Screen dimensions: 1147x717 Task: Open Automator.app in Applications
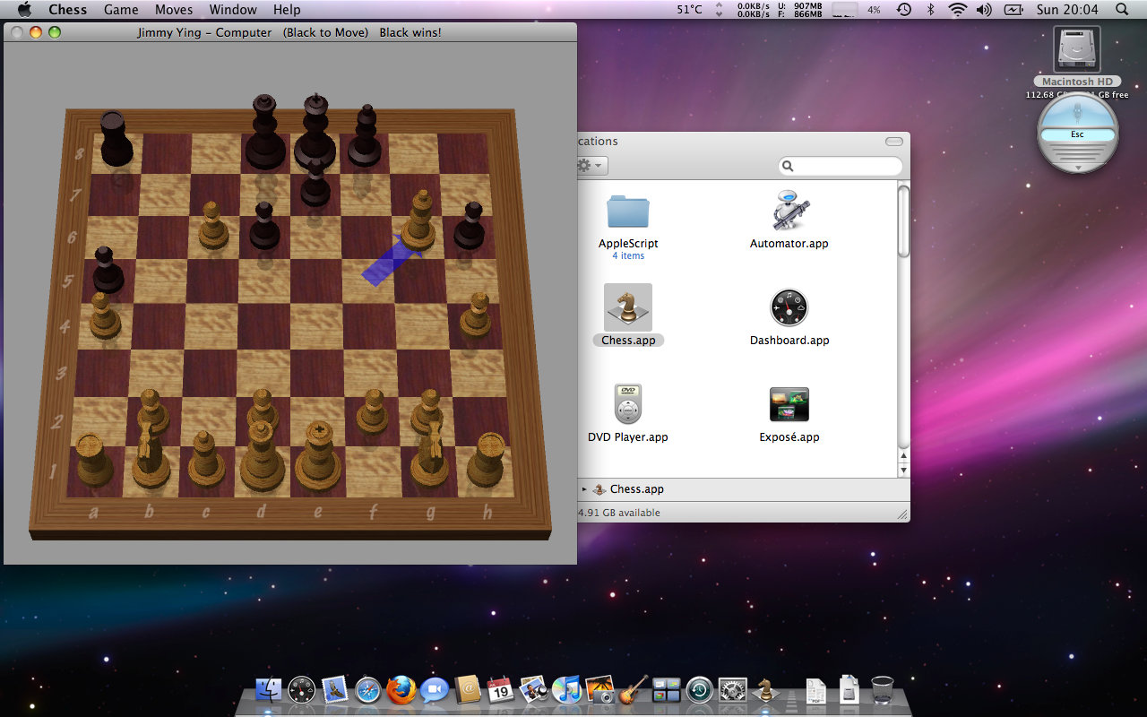[789, 212]
